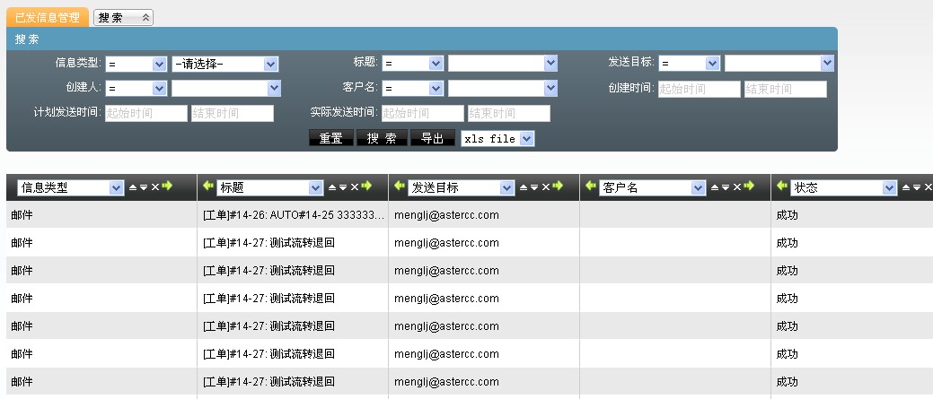
Task: Move the 状态 column left with green arrow
Action: tap(782, 186)
